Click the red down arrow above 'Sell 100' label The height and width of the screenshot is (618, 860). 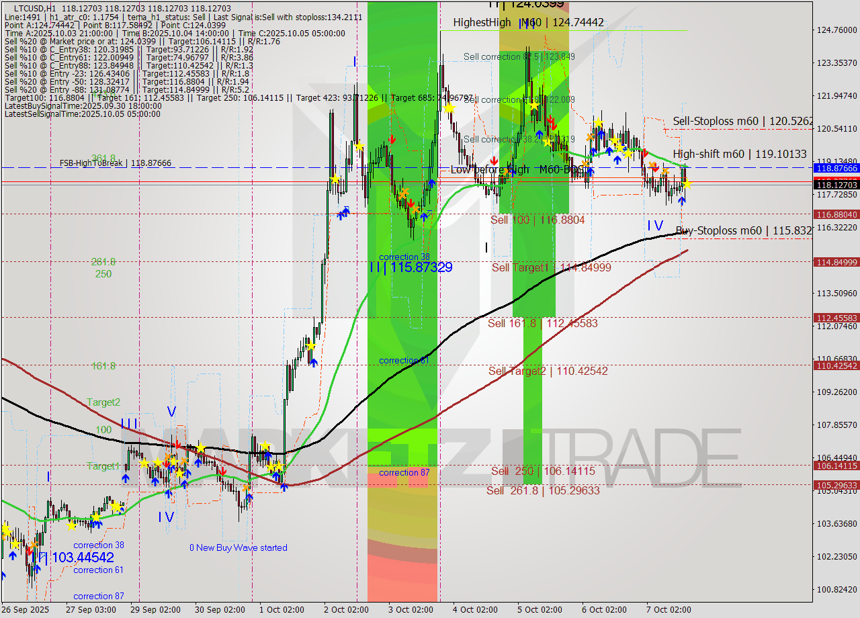point(494,161)
